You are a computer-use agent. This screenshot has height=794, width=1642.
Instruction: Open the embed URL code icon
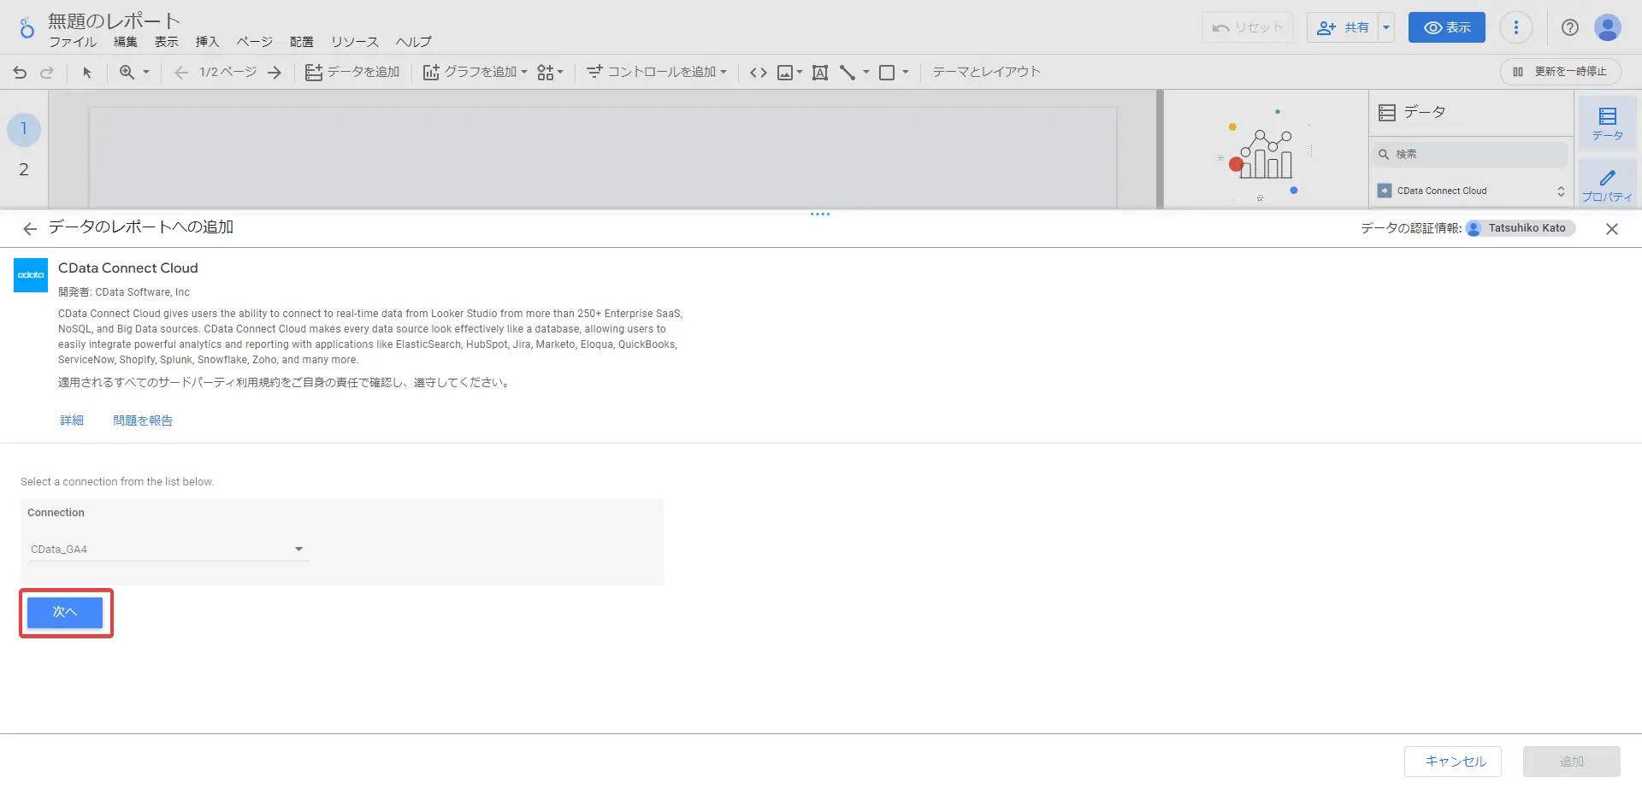tap(758, 73)
